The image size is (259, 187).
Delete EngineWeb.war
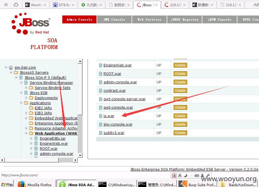tap(180, 65)
